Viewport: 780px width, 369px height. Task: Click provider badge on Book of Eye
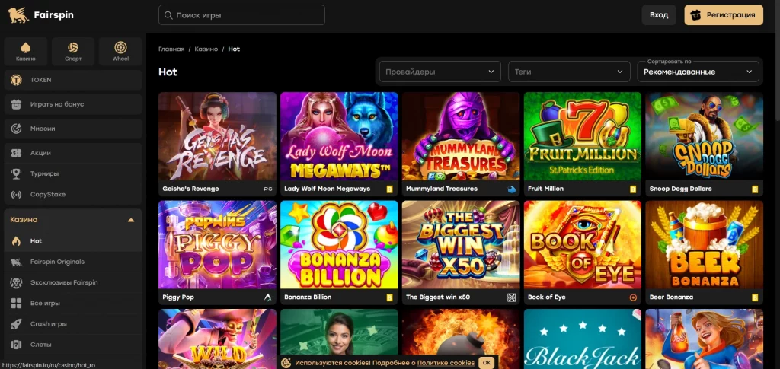633,297
